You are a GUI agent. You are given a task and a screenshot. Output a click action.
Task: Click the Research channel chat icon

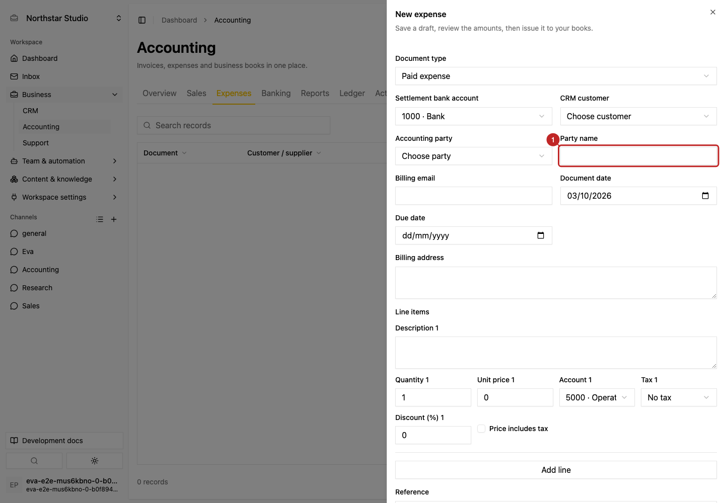click(x=14, y=288)
